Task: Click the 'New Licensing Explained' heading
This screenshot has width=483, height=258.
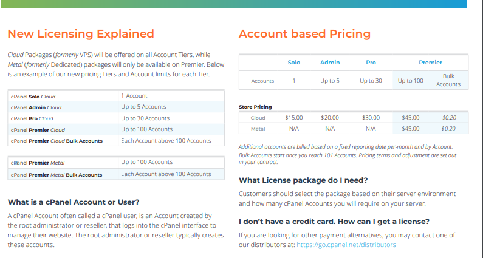Action: click(81, 34)
